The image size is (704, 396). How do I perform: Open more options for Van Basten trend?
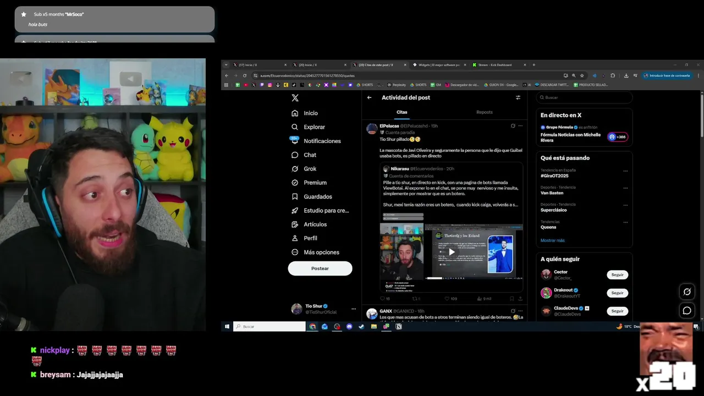[625, 188]
